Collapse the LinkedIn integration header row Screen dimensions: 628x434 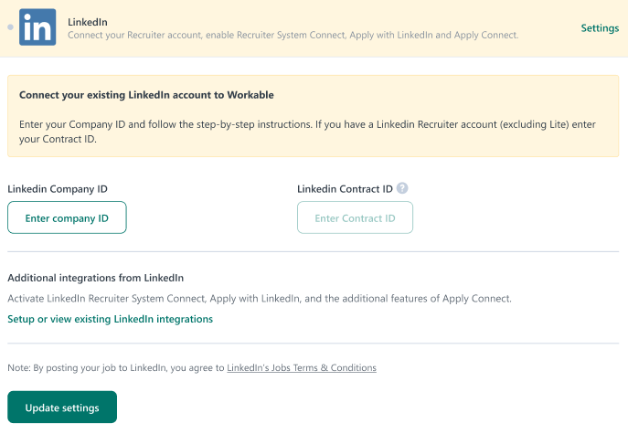tap(314, 28)
